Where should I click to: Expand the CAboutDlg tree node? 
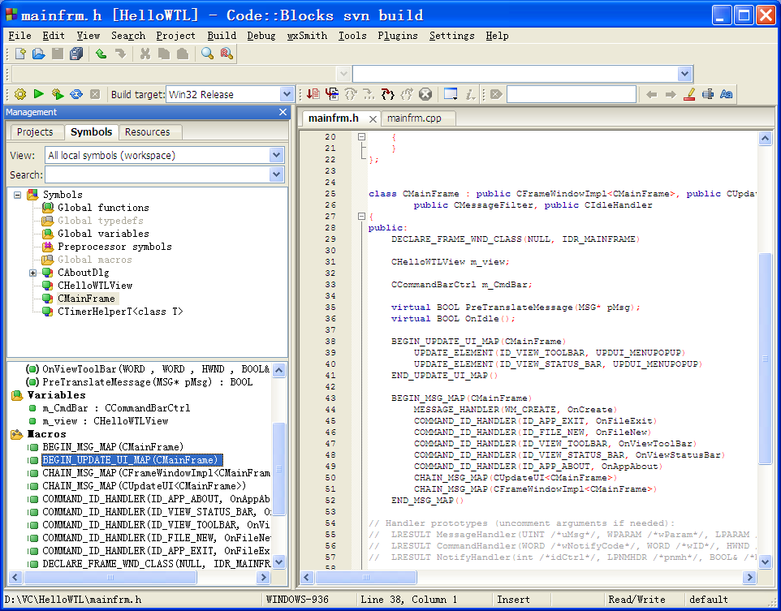[x=32, y=273]
